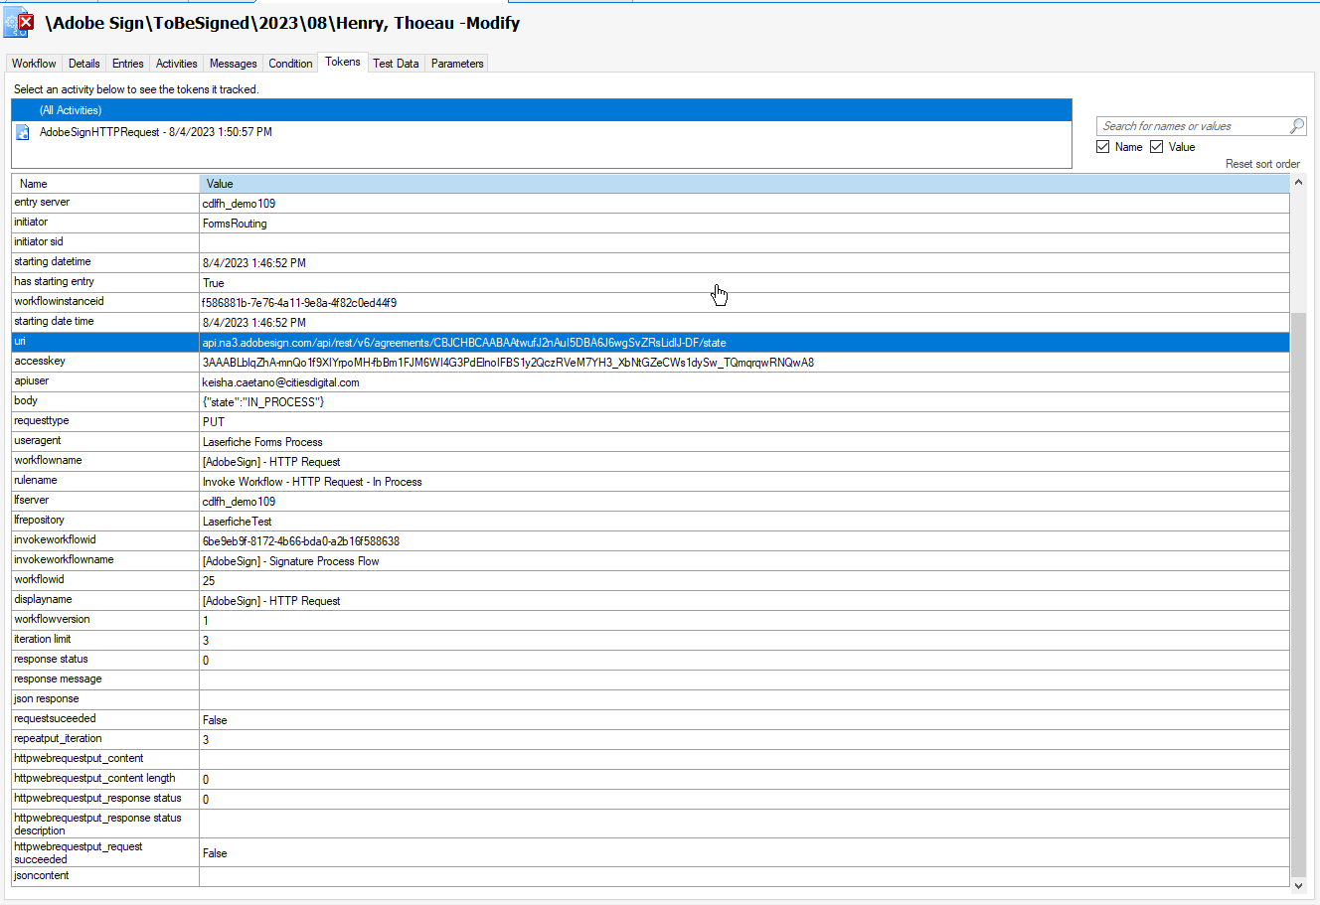
Task: Open the Entries tab
Action: pyautogui.click(x=128, y=64)
